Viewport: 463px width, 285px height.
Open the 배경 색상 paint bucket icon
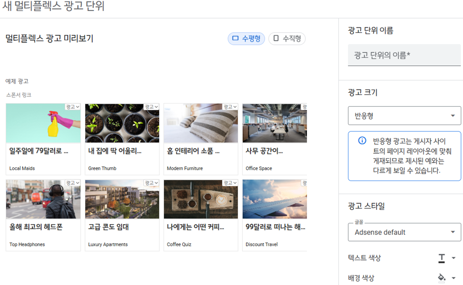pos(441,278)
